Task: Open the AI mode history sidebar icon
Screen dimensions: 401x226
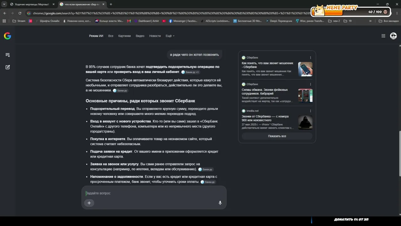Action: point(8,55)
